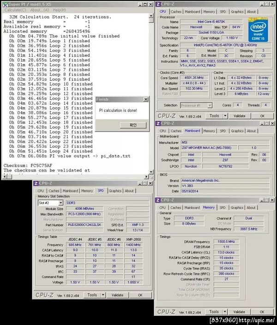Switch to Caches tab in SPD window
Image resolution: width=277 pixels, height=325 pixels.
click(x=54, y=191)
